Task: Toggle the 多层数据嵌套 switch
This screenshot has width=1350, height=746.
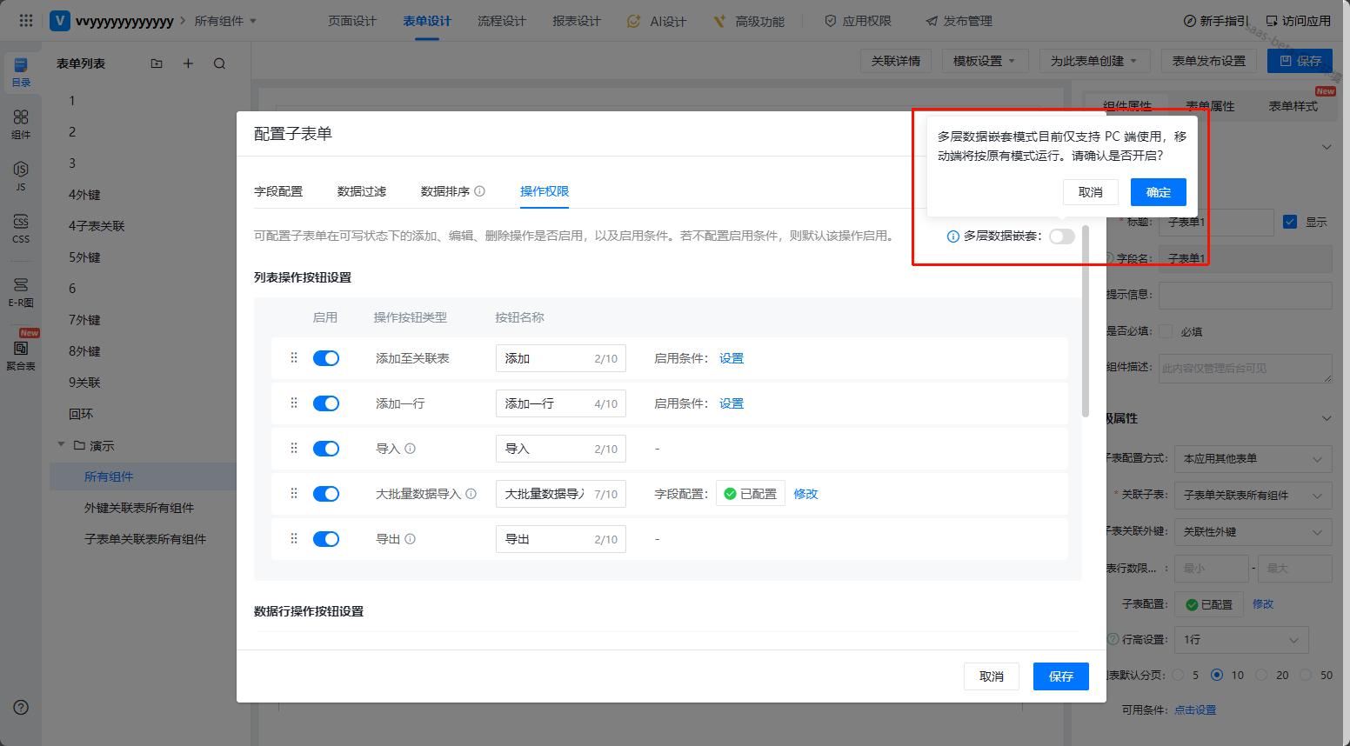Action: [x=1061, y=236]
